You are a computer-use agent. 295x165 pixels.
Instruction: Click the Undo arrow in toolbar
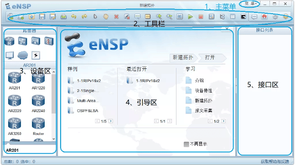coord(74,16)
